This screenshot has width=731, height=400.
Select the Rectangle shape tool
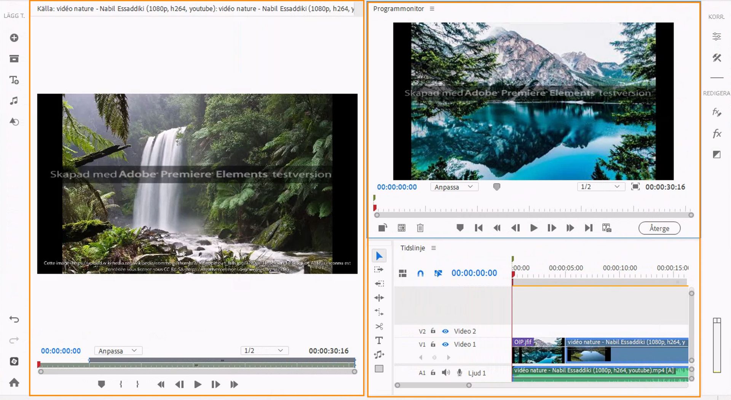pyautogui.click(x=379, y=369)
